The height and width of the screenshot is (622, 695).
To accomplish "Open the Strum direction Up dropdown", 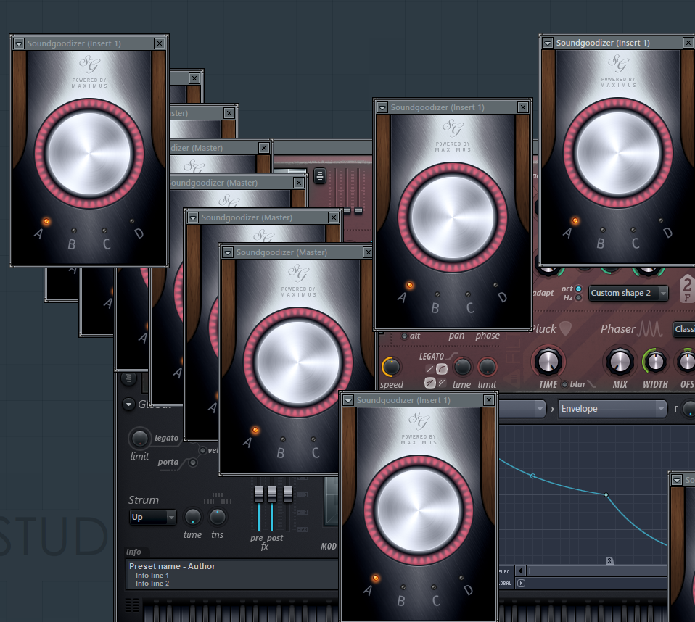I will [x=153, y=517].
